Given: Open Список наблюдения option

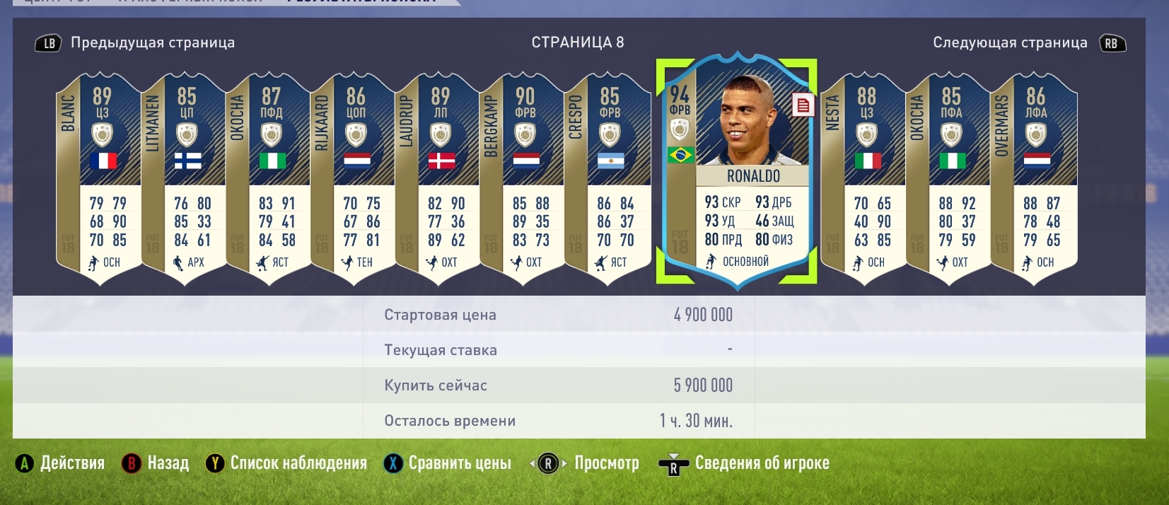Looking at the screenshot, I should click(x=298, y=463).
